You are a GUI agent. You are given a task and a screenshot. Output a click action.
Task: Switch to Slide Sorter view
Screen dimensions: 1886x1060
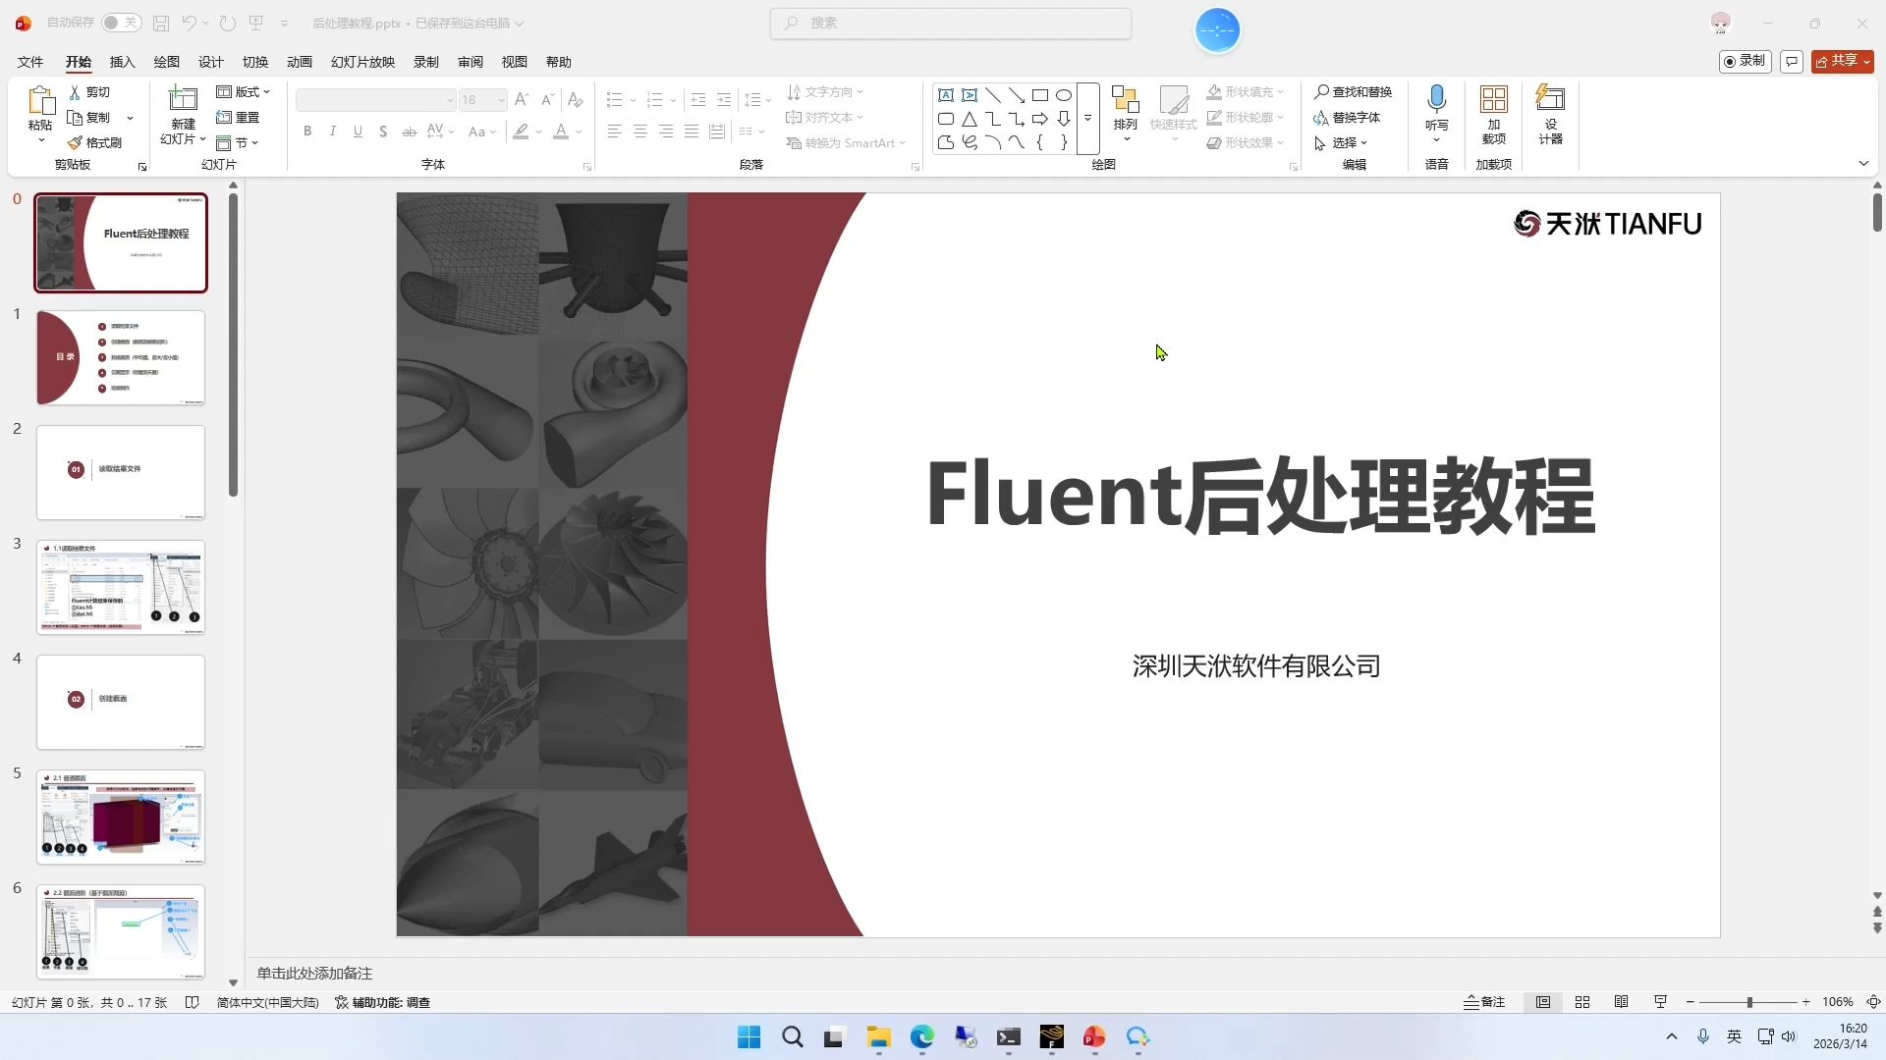point(1582,1002)
